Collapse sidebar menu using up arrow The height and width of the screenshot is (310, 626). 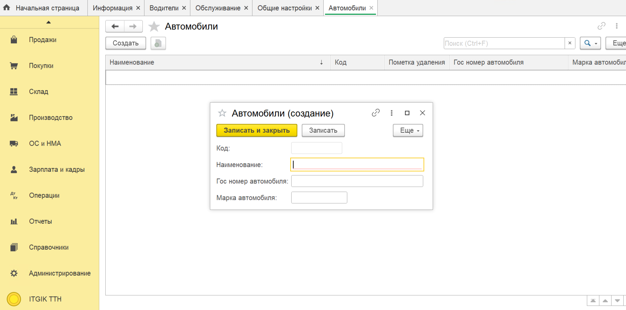(49, 22)
